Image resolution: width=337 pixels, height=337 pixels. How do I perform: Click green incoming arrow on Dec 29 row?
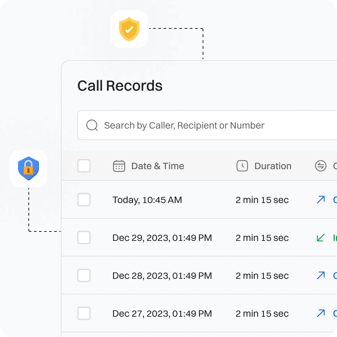320,238
